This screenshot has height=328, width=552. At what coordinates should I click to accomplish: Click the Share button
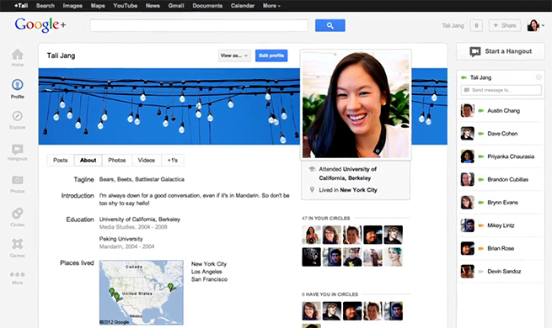(505, 25)
